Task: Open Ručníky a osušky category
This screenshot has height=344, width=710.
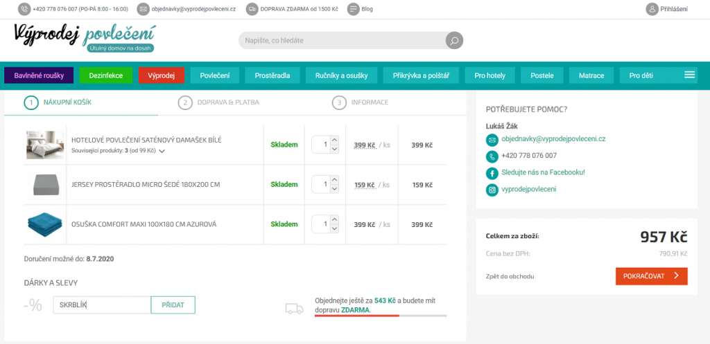Action: pos(341,75)
